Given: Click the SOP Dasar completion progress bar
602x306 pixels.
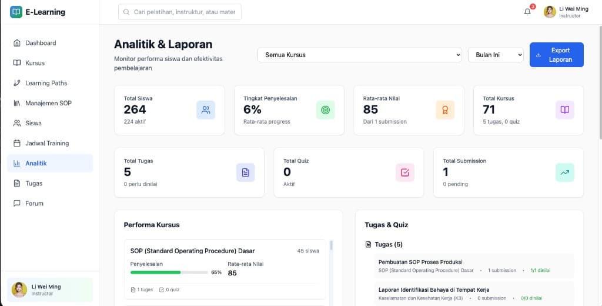Looking at the screenshot, I should [x=169, y=272].
